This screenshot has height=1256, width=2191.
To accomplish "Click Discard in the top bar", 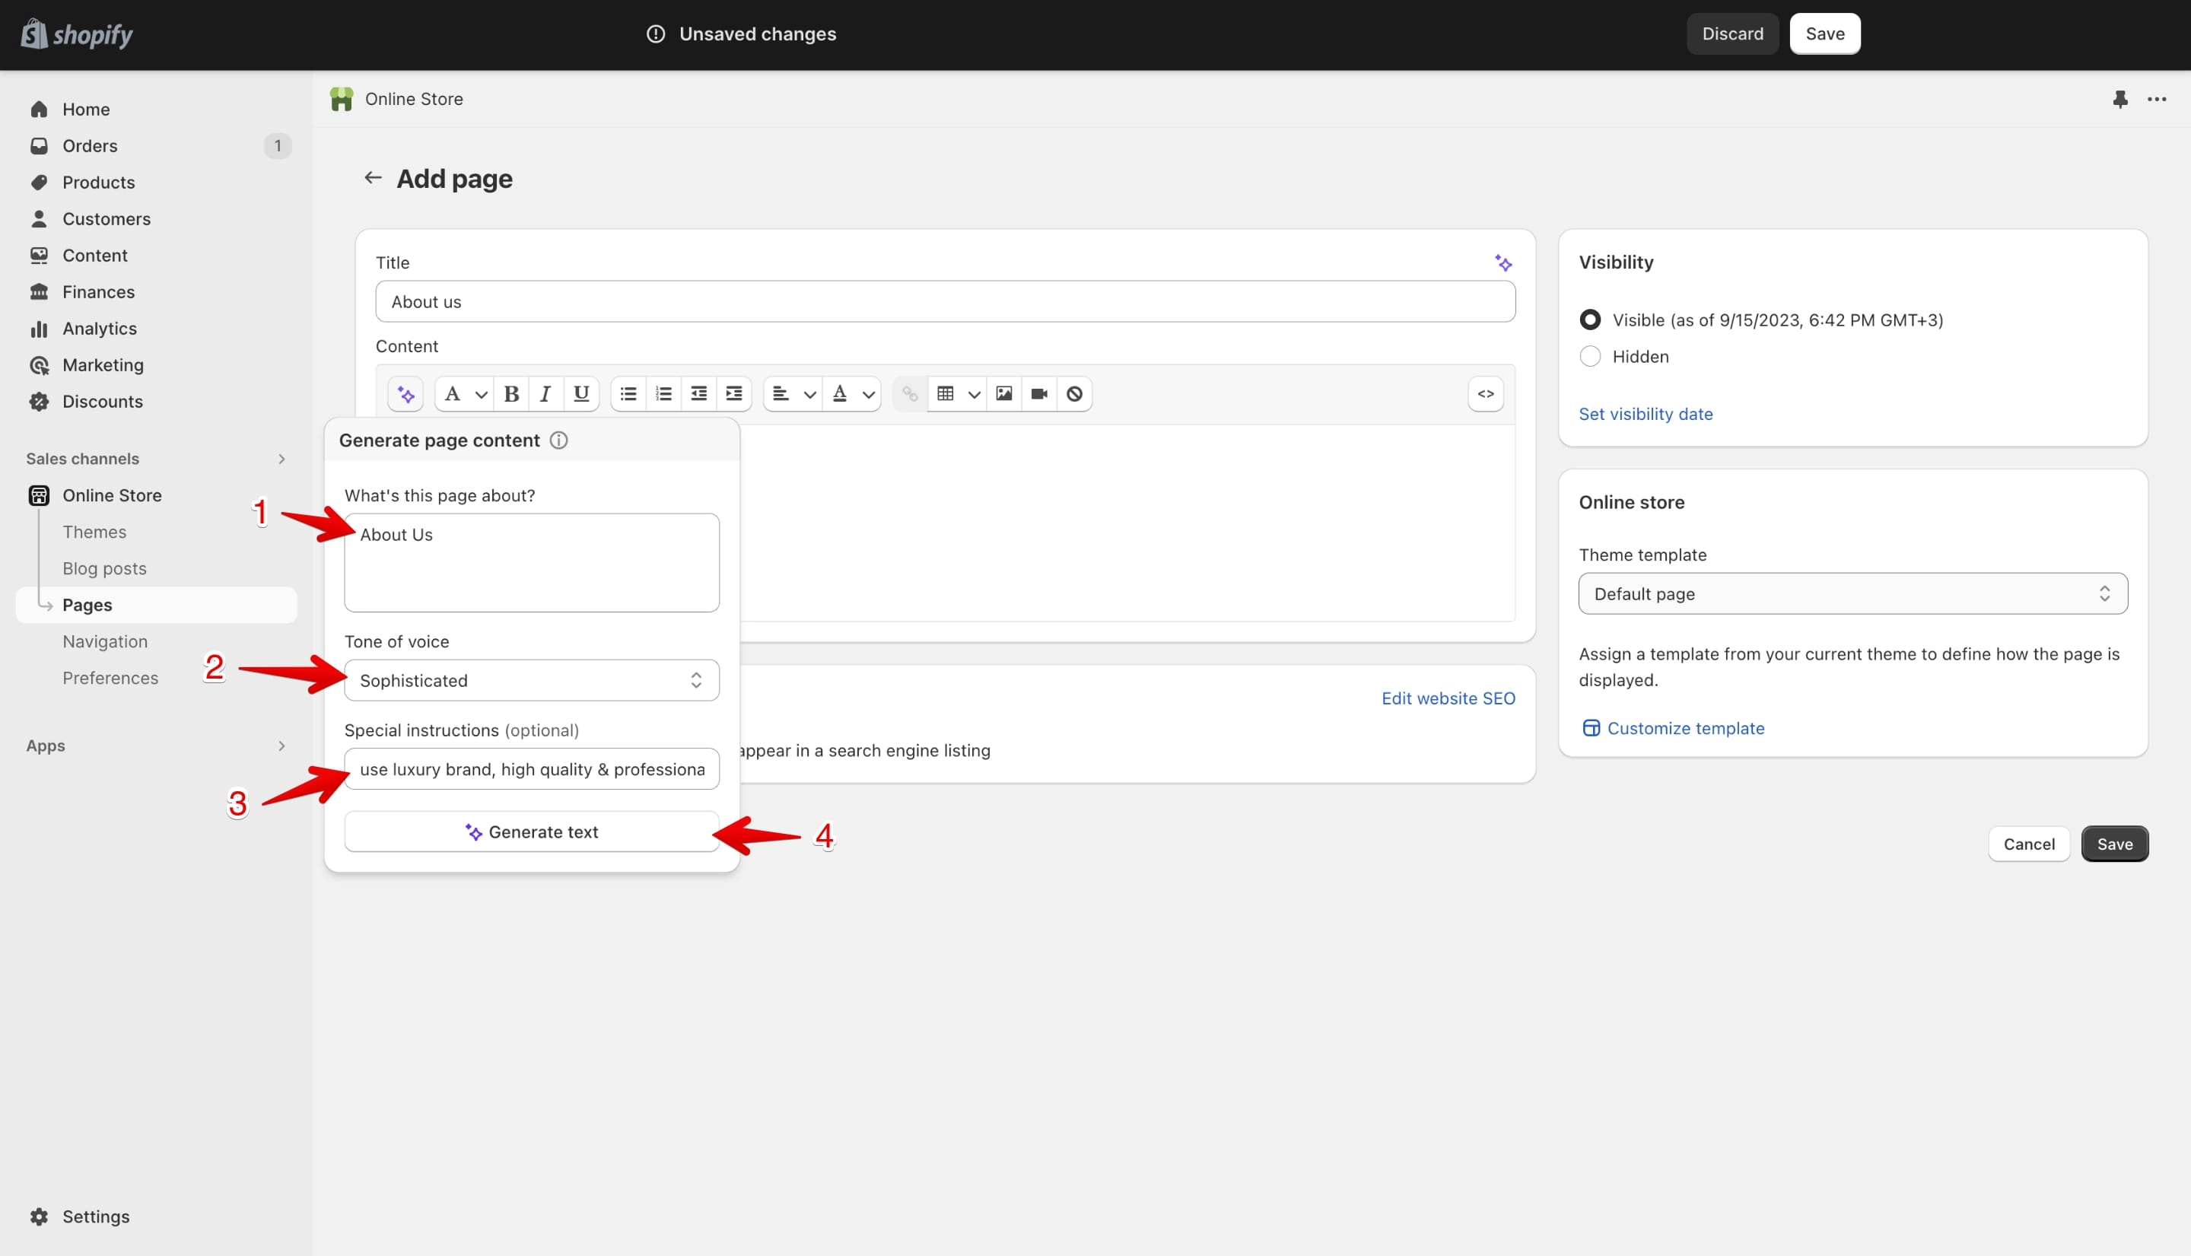I will click(1732, 33).
